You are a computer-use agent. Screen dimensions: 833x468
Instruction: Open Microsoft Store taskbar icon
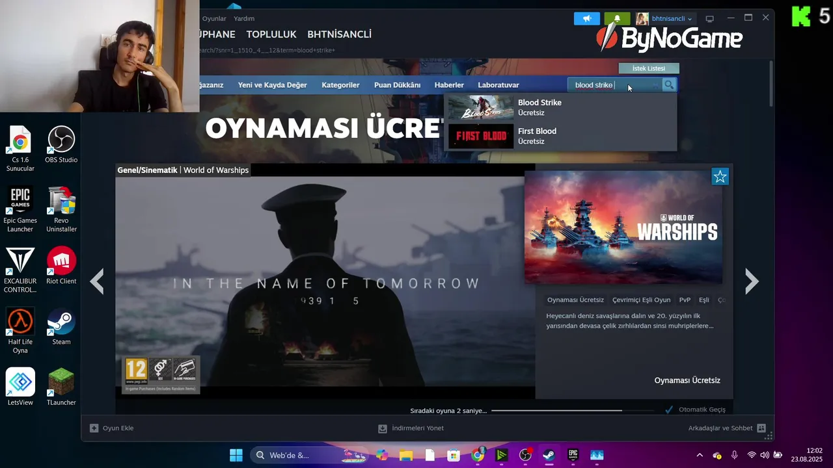pos(454,455)
